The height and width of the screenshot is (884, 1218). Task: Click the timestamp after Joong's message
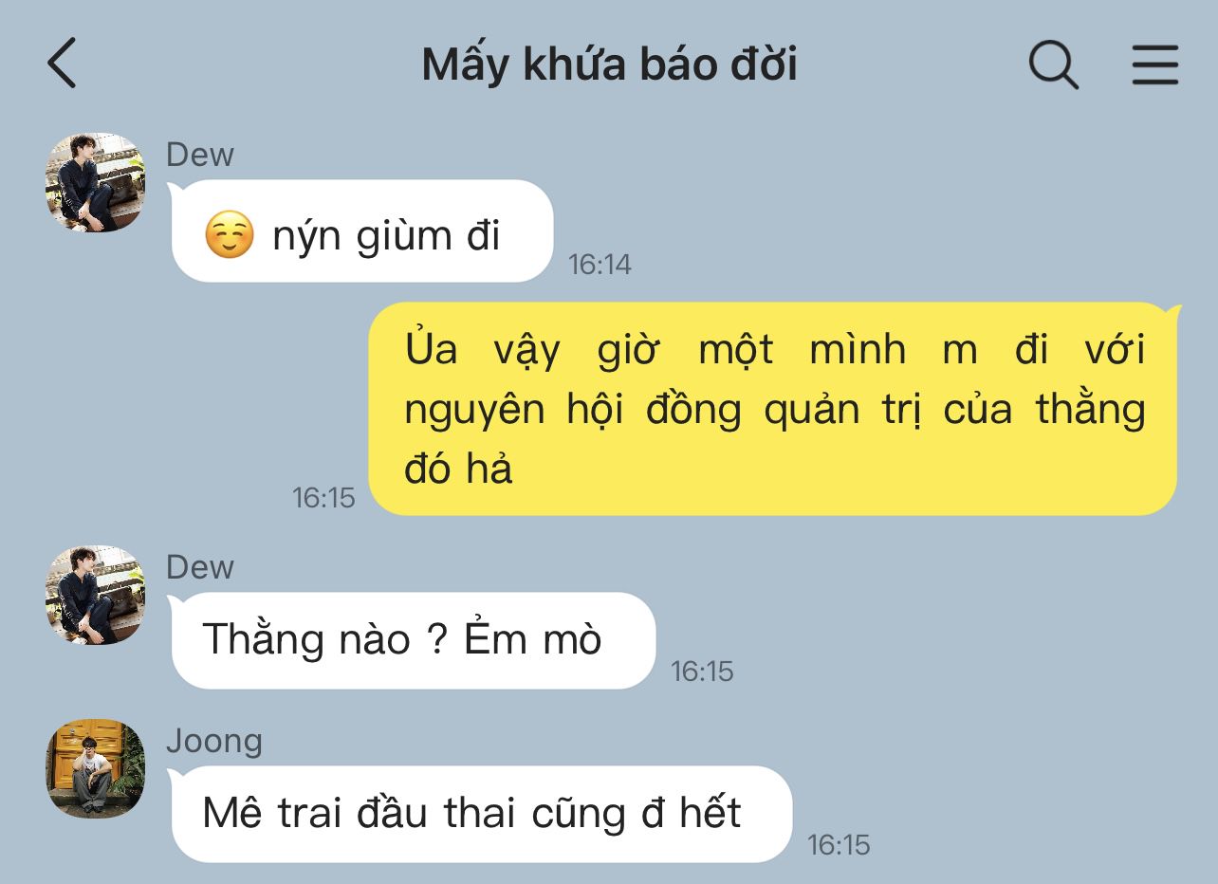839,845
